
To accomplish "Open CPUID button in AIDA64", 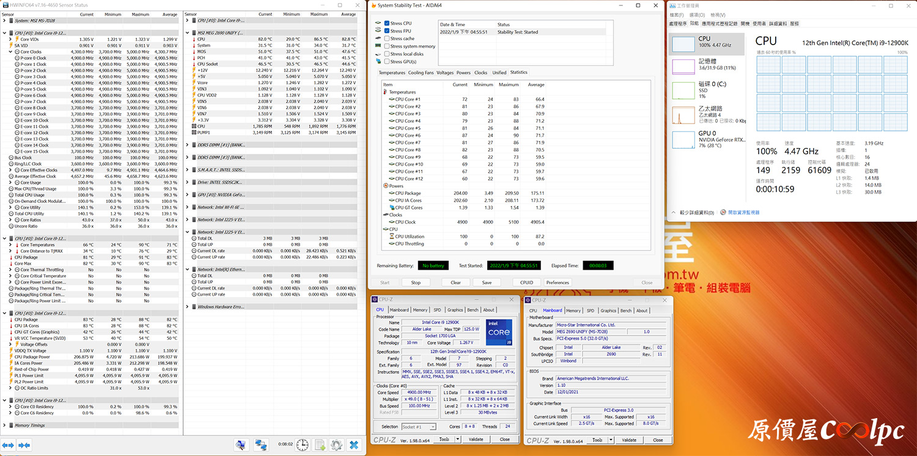I will (x=526, y=282).
